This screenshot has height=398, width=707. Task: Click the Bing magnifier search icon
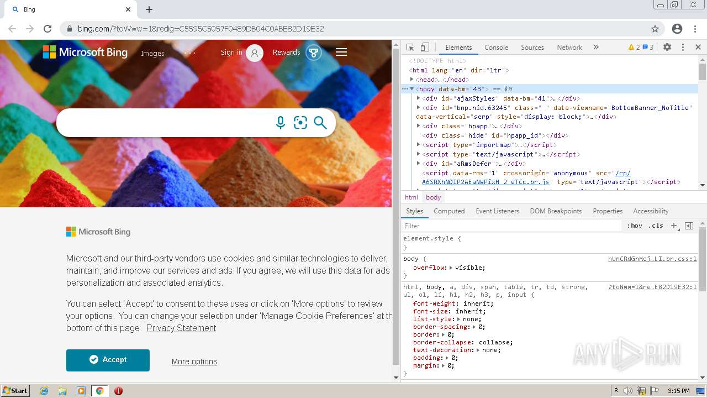tap(320, 123)
